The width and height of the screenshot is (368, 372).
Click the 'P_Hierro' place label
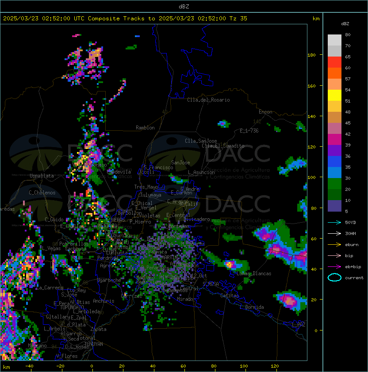[x=140, y=222]
